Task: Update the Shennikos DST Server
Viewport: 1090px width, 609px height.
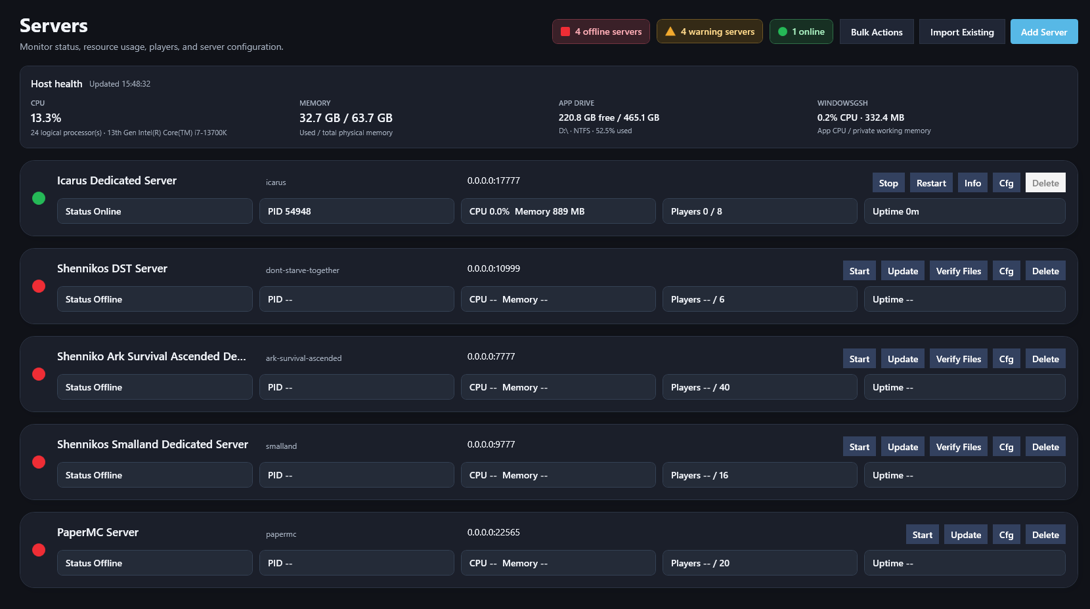Action: (903, 271)
